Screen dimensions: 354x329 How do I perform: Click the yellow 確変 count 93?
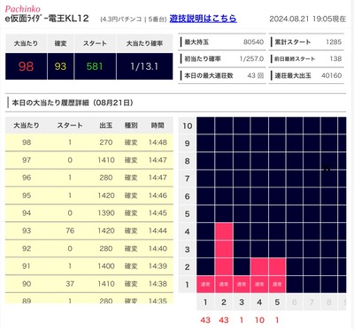click(x=60, y=66)
